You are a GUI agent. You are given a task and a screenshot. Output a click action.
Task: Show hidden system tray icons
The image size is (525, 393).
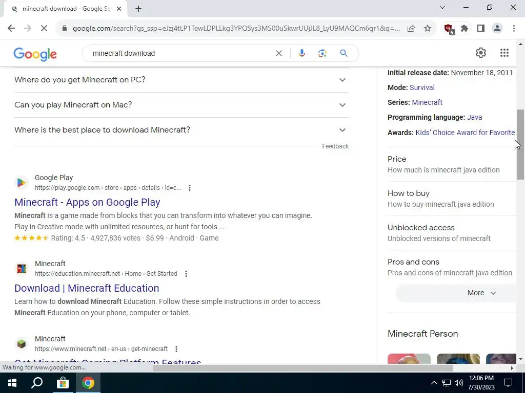coord(434,383)
